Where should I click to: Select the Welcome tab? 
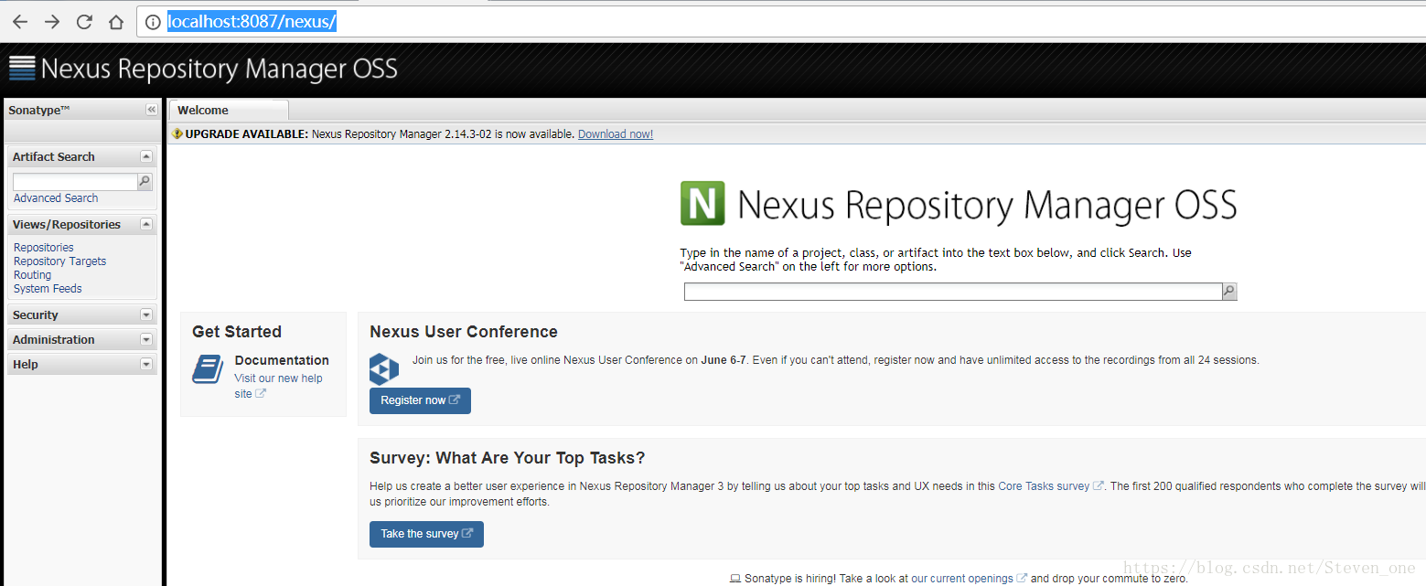[x=228, y=110]
